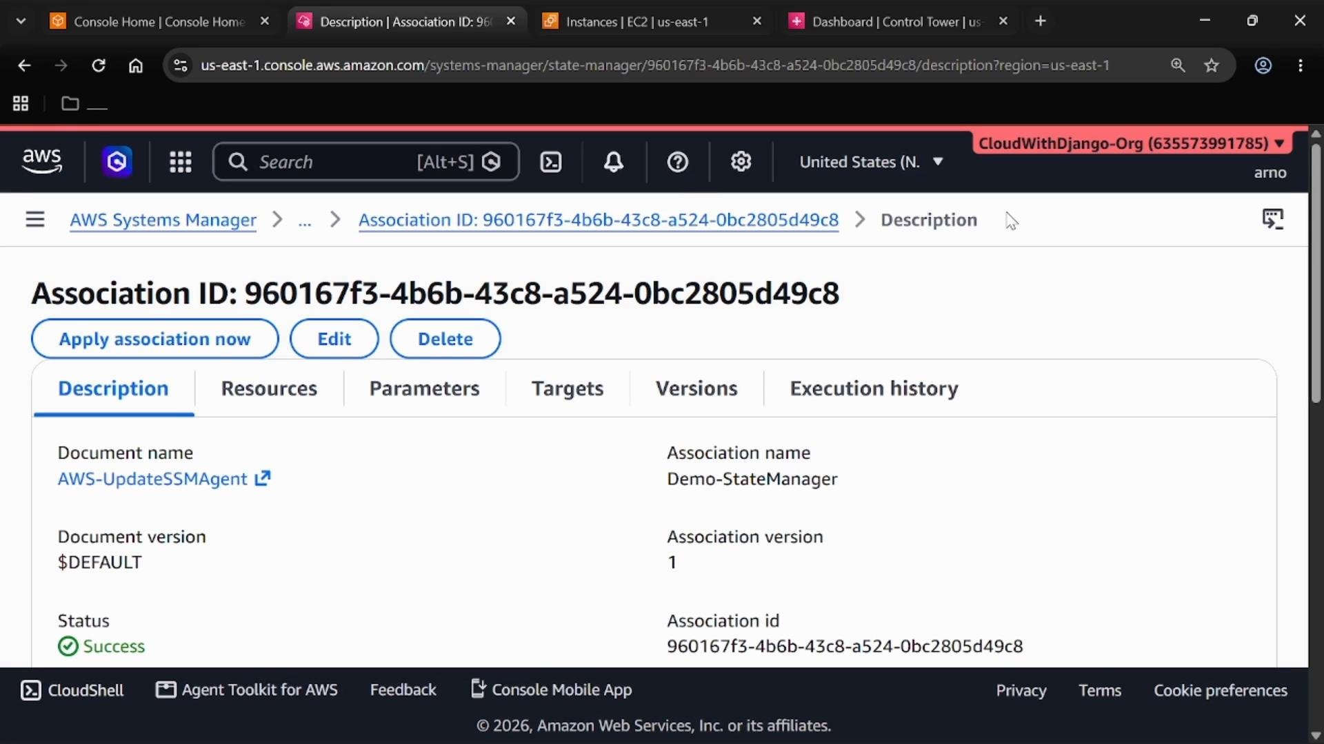Click Apply association now button
This screenshot has height=744, width=1324.
click(155, 339)
